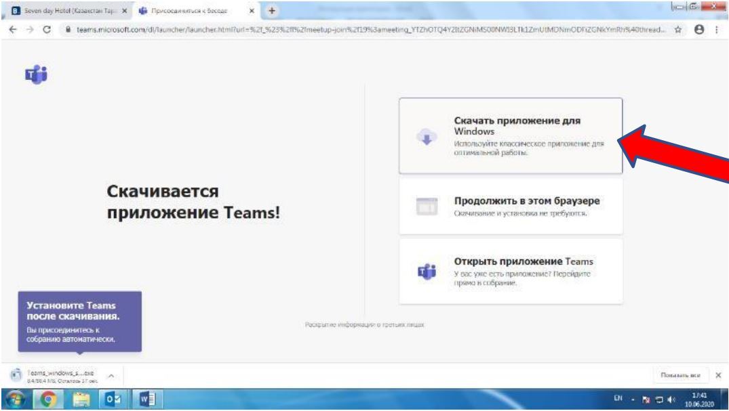
Task: Click the 'Скачивается приложение Teams!' heading
Action: [193, 202]
